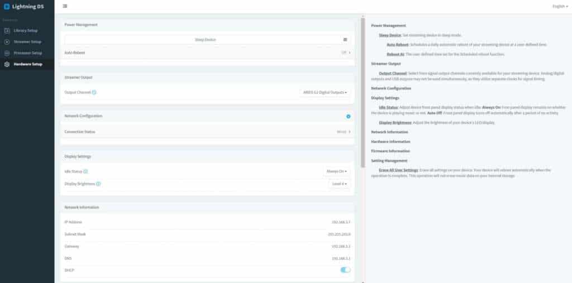Click Erase All User Settings help entry
Screen dimensions: 572x283
pyautogui.click(x=398, y=170)
